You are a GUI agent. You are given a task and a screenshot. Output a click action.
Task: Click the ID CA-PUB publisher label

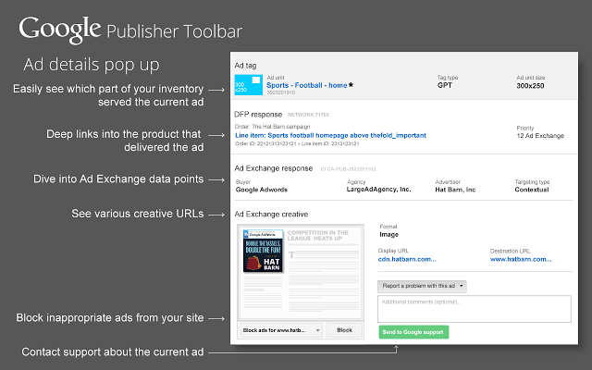(348, 169)
